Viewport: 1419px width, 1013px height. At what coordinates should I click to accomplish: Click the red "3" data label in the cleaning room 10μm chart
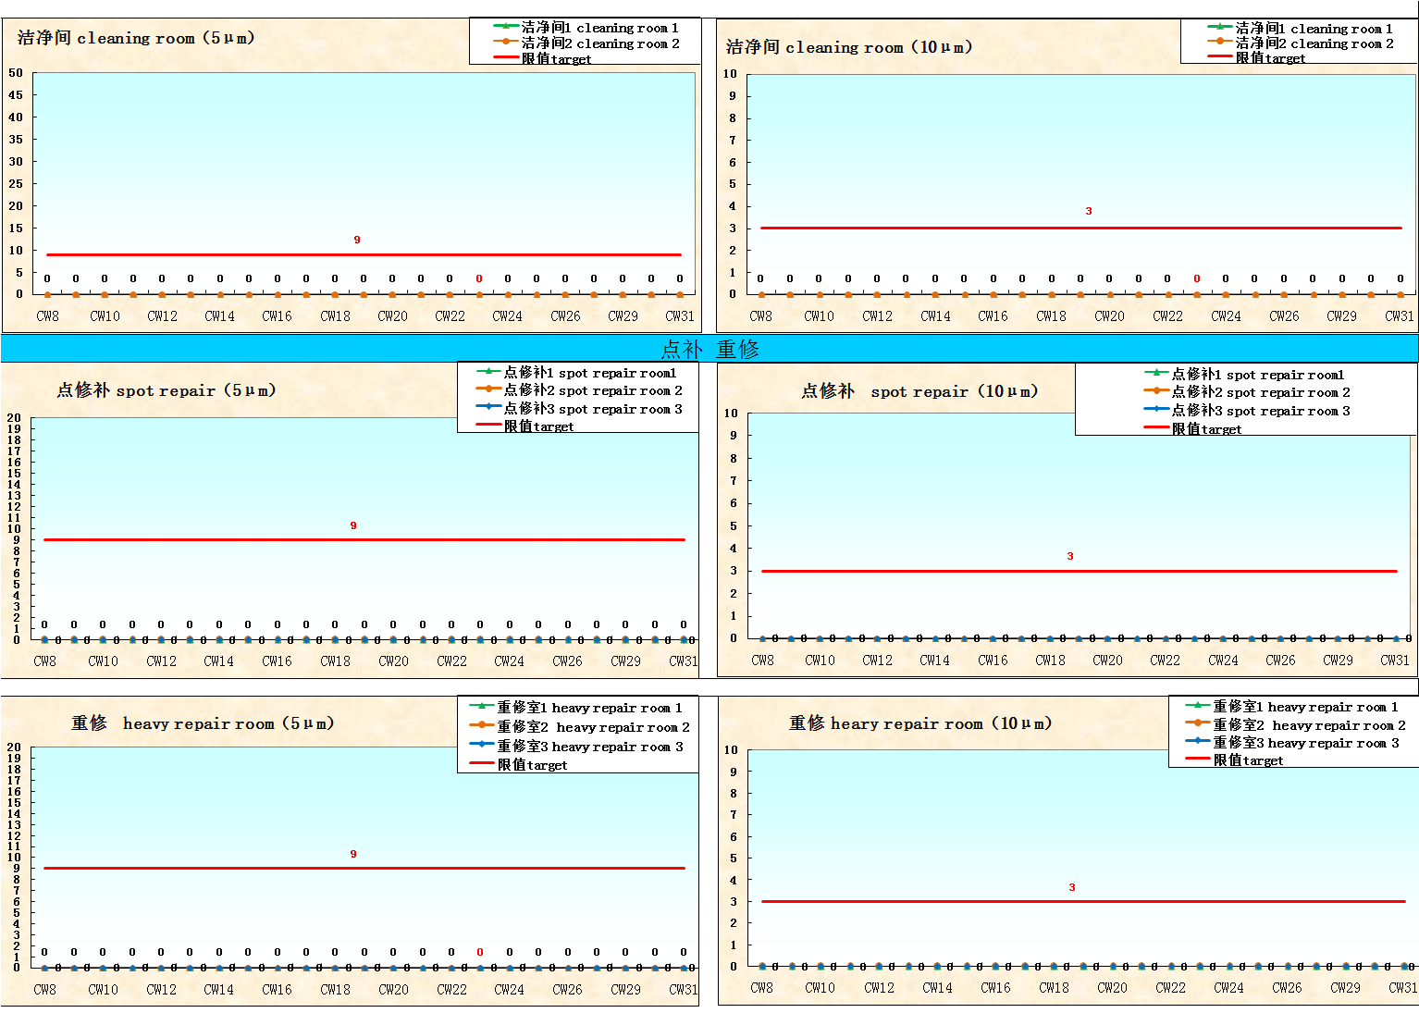(x=1089, y=211)
